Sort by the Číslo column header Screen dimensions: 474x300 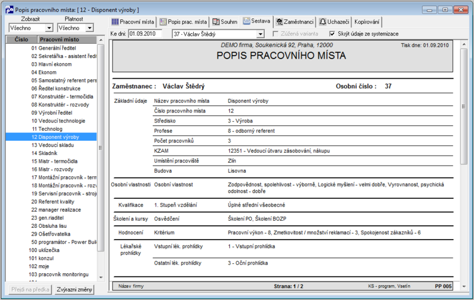point(21,40)
